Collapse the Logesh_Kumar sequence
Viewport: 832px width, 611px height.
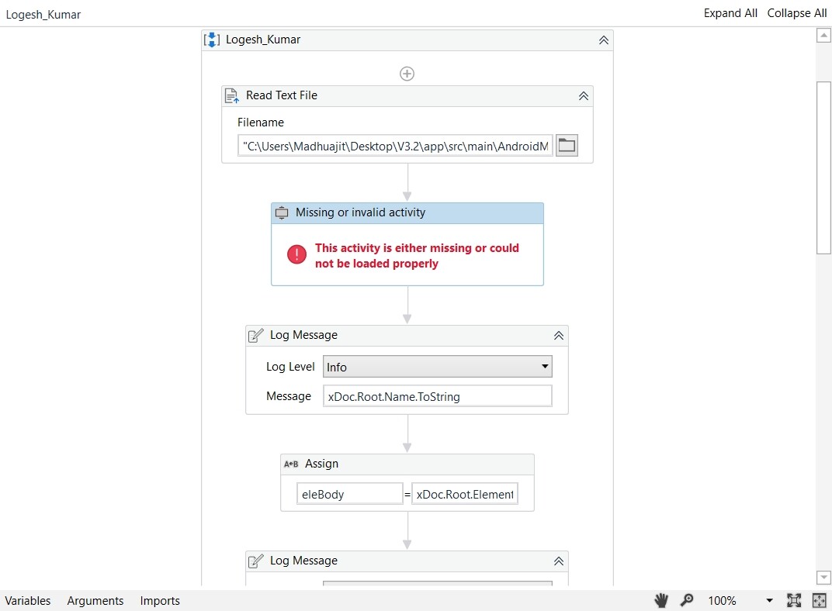[603, 40]
